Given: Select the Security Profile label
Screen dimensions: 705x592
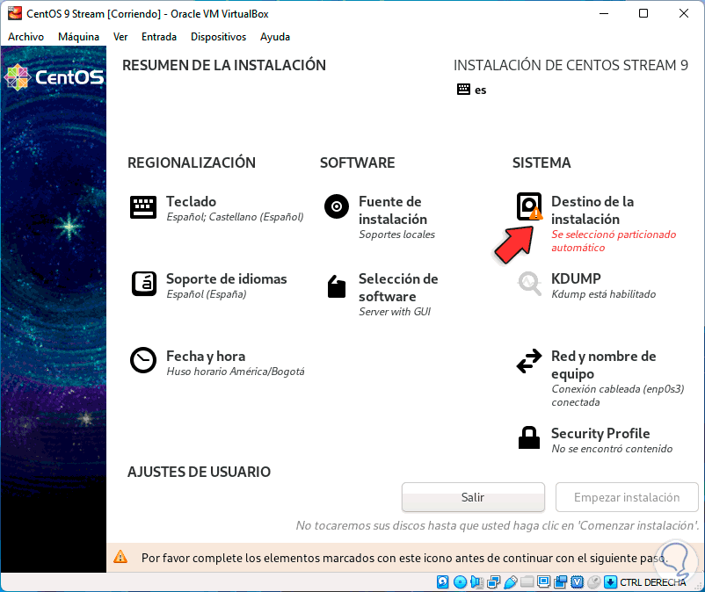Looking at the screenshot, I should click(x=600, y=433).
